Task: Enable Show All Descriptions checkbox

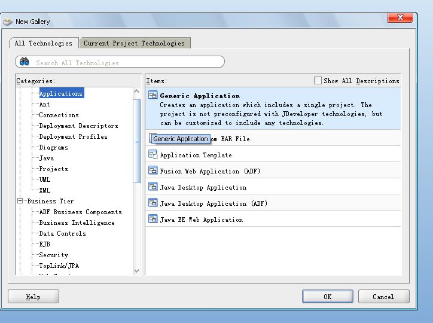Action: point(318,81)
